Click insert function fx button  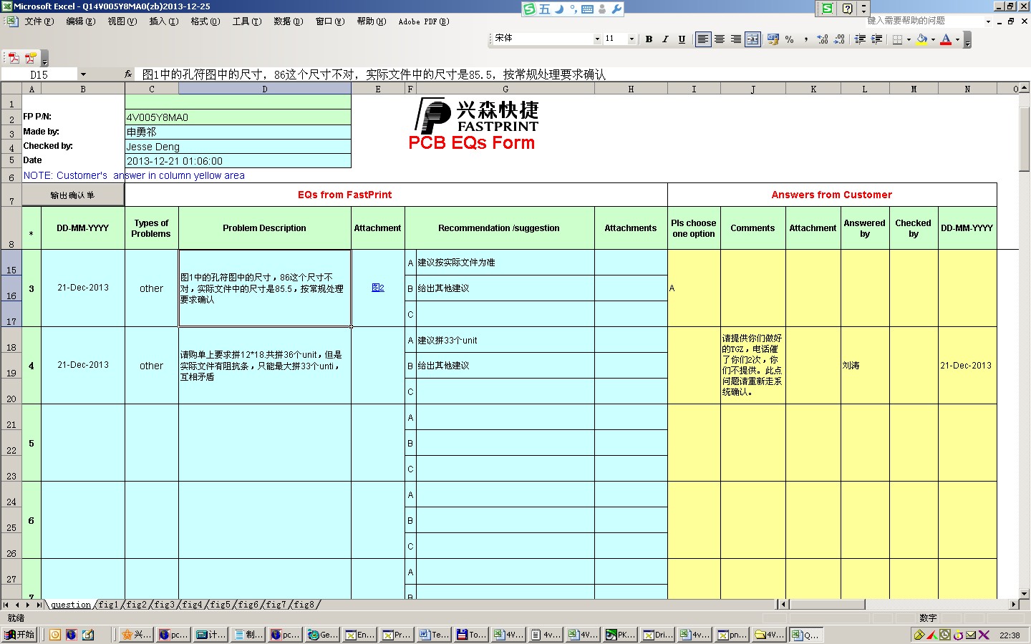(127, 74)
